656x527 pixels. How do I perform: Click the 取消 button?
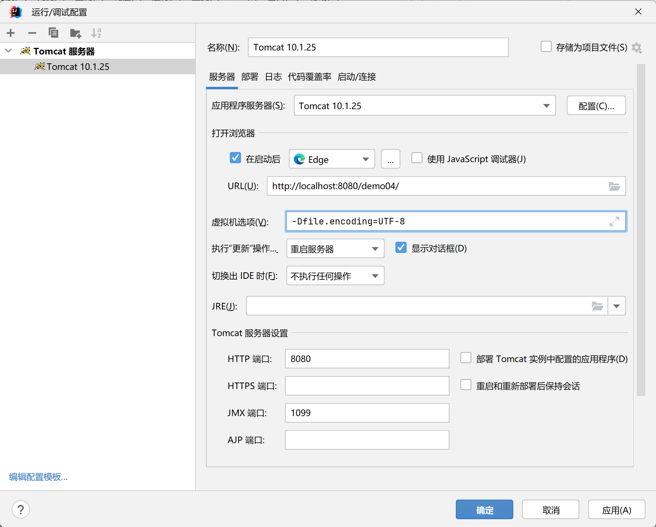click(551, 509)
